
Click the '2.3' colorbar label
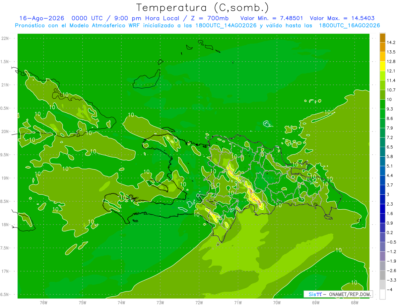(390, 204)
